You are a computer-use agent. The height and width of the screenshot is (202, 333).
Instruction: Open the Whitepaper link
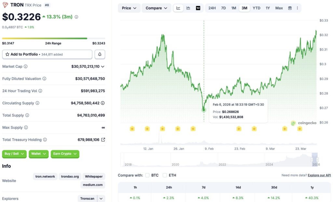(x=94, y=176)
